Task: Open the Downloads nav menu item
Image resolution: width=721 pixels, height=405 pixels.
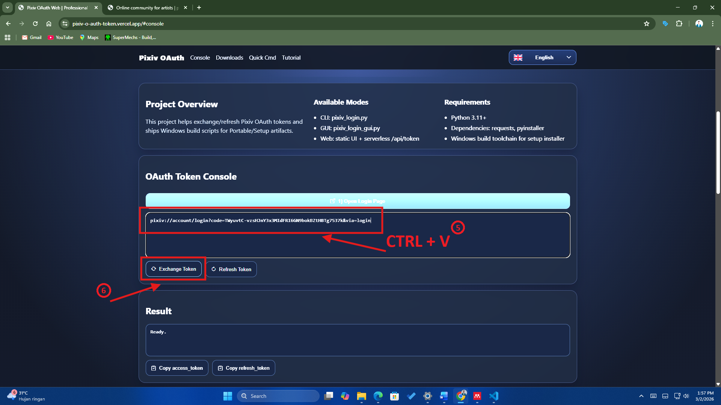Action: coord(229,58)
